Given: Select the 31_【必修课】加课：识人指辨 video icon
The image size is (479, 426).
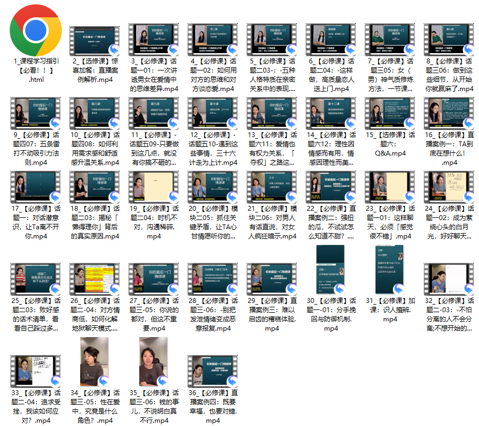Looking at the screenshot, I should (x=390, y=270).
